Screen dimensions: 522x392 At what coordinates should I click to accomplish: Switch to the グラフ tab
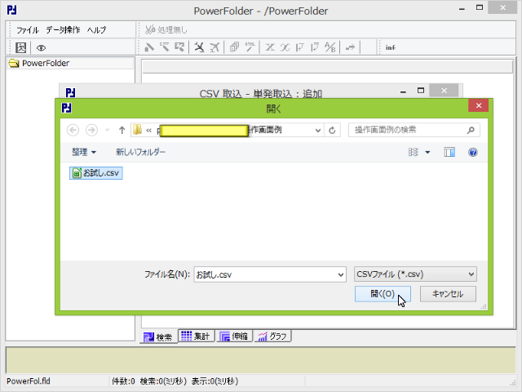click(273, 336)
